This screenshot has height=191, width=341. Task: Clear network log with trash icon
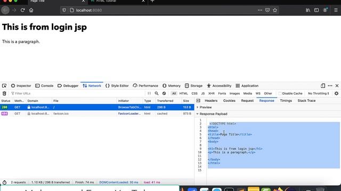[4, 93]
